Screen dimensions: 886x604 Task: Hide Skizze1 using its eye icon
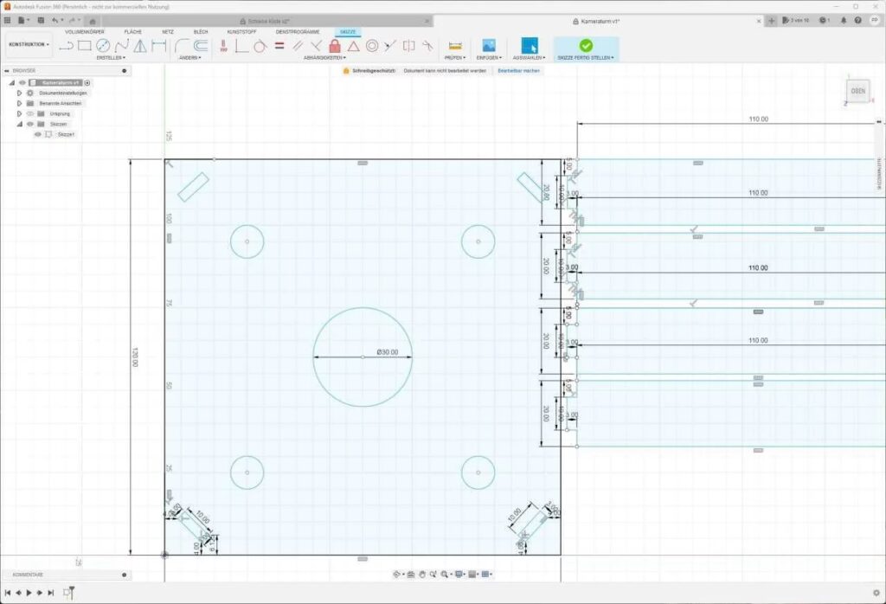point(38,134)
